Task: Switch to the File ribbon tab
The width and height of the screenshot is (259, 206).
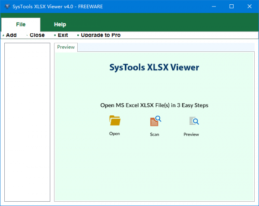Action: 21,25
